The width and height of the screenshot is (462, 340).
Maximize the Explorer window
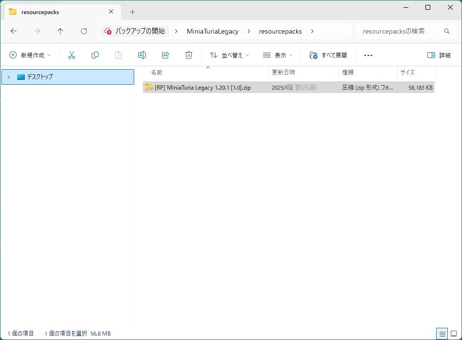(x=428, y=7)
